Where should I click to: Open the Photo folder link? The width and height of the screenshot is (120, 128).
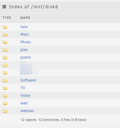[x=26, y=42]
